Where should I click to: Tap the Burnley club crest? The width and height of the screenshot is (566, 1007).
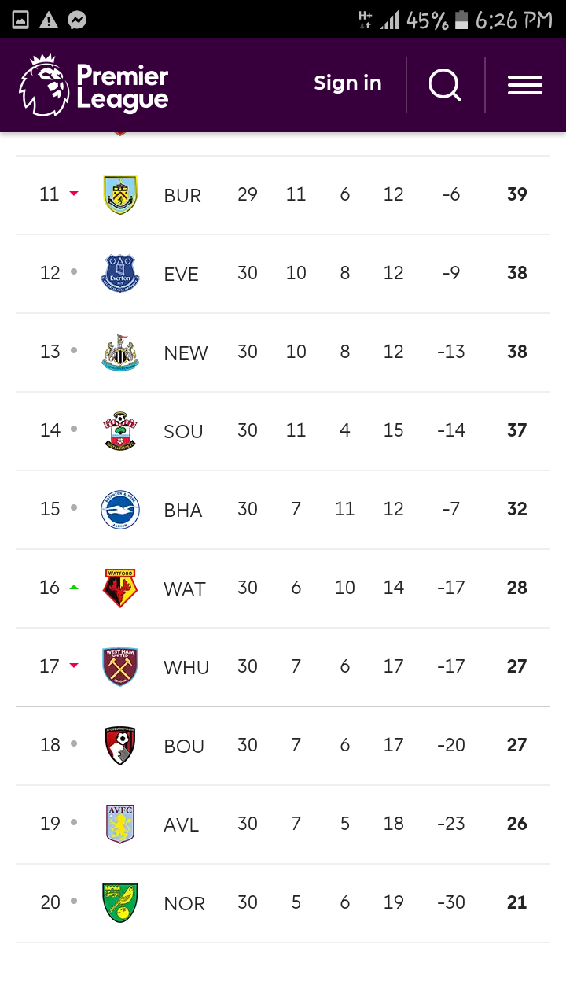pos(120,195)
